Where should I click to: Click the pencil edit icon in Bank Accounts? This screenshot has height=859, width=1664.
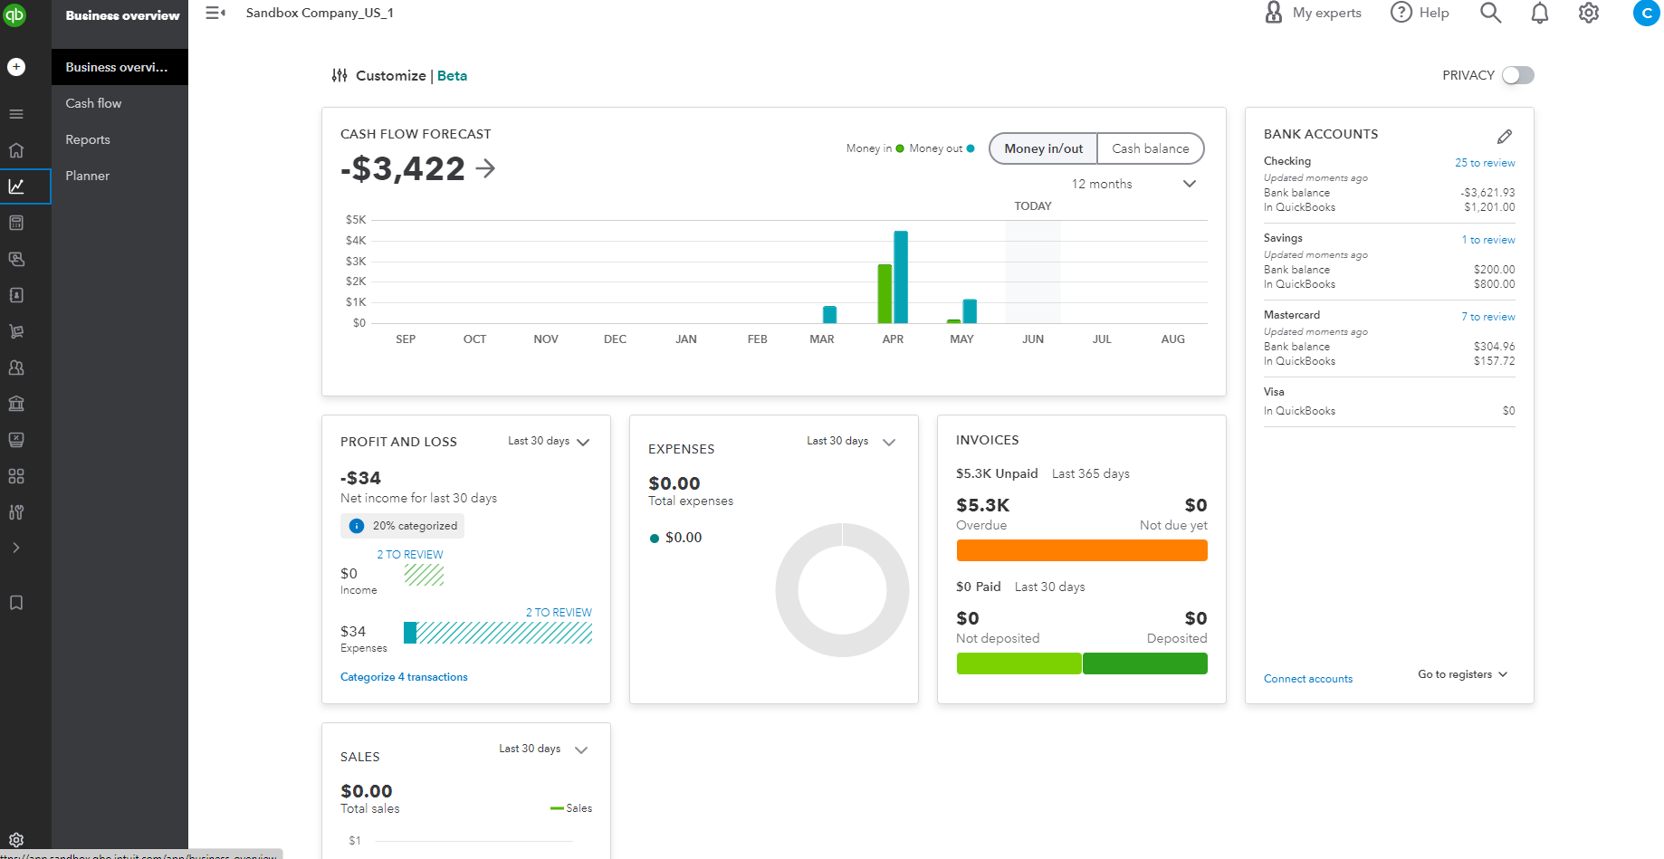(x=1505, y=137)
